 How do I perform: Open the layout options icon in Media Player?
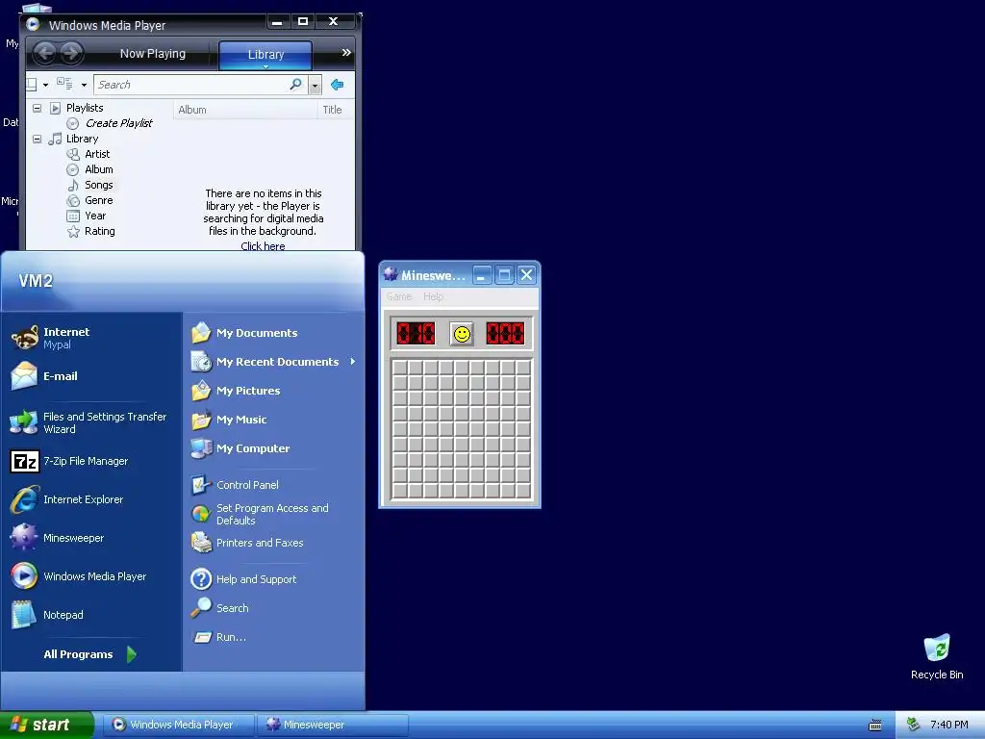pyautogui.click(x=32, y=85)
